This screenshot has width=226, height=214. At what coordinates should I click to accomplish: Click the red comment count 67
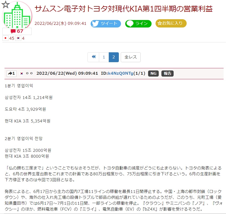pos(17,31)
